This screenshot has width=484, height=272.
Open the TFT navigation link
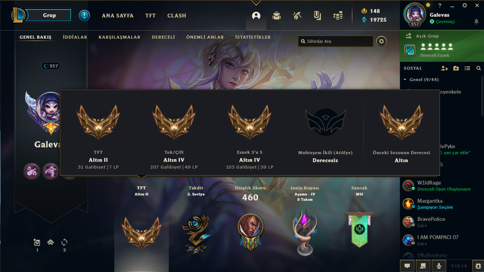tap(150, 16)
